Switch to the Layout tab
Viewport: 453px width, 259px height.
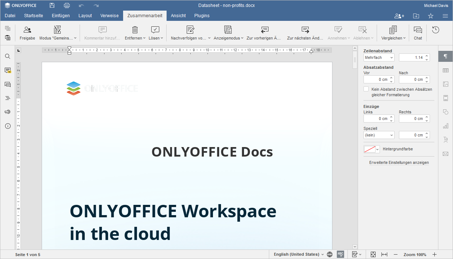pos(85,16)
